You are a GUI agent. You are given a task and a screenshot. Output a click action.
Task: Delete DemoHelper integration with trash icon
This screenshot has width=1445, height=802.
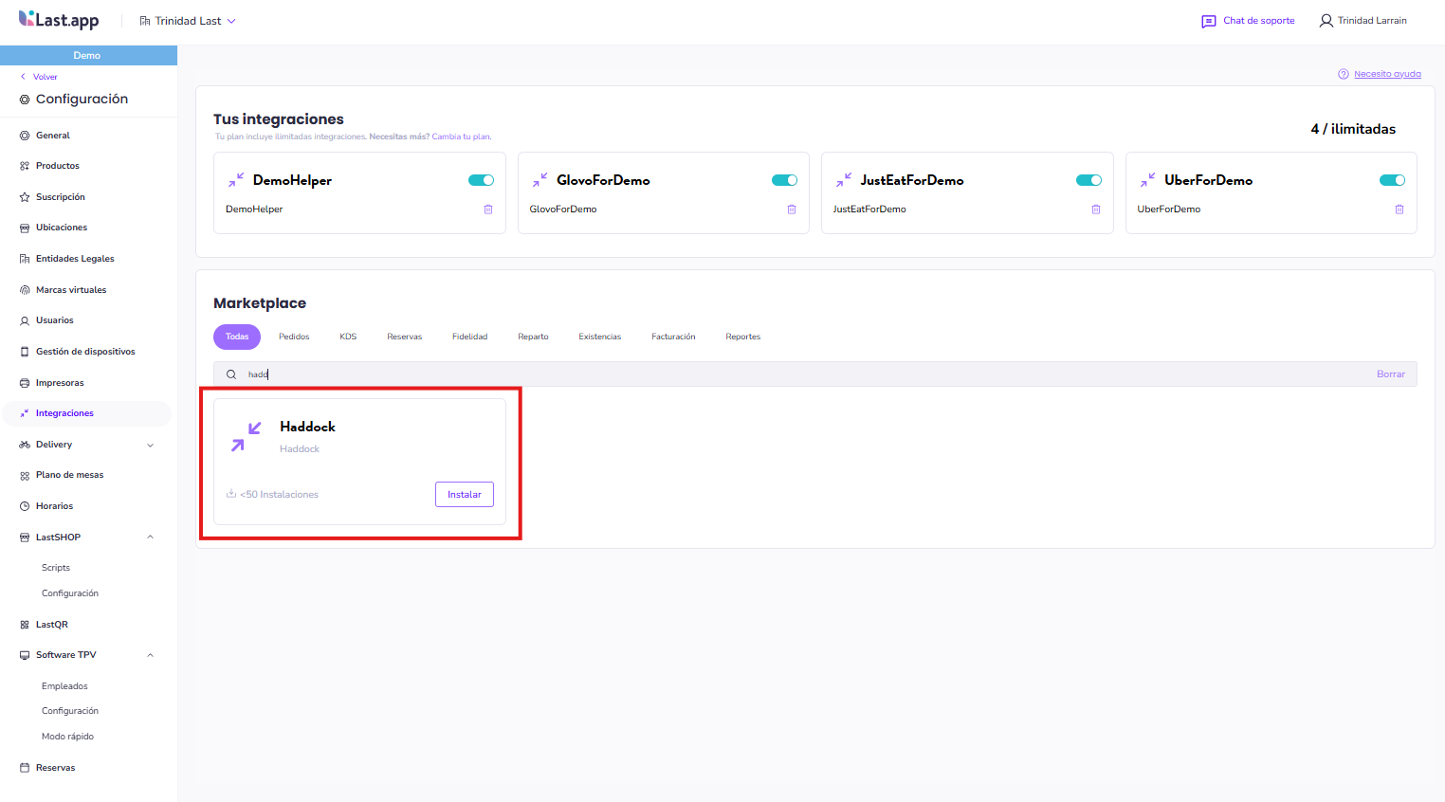pyautogui.click(x=488, y=210)
